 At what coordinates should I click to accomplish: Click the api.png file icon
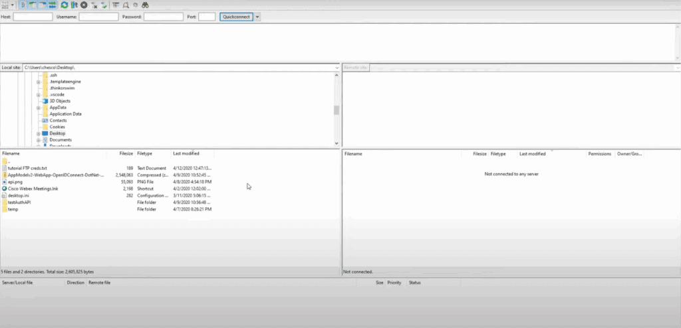(x=5, y=182)
